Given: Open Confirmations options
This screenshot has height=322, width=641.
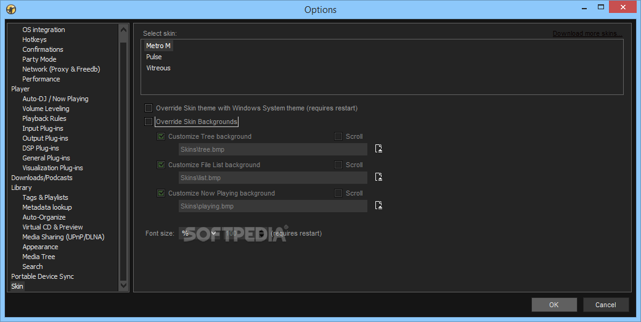Looking at the screenshot, I should coord(43,49).
